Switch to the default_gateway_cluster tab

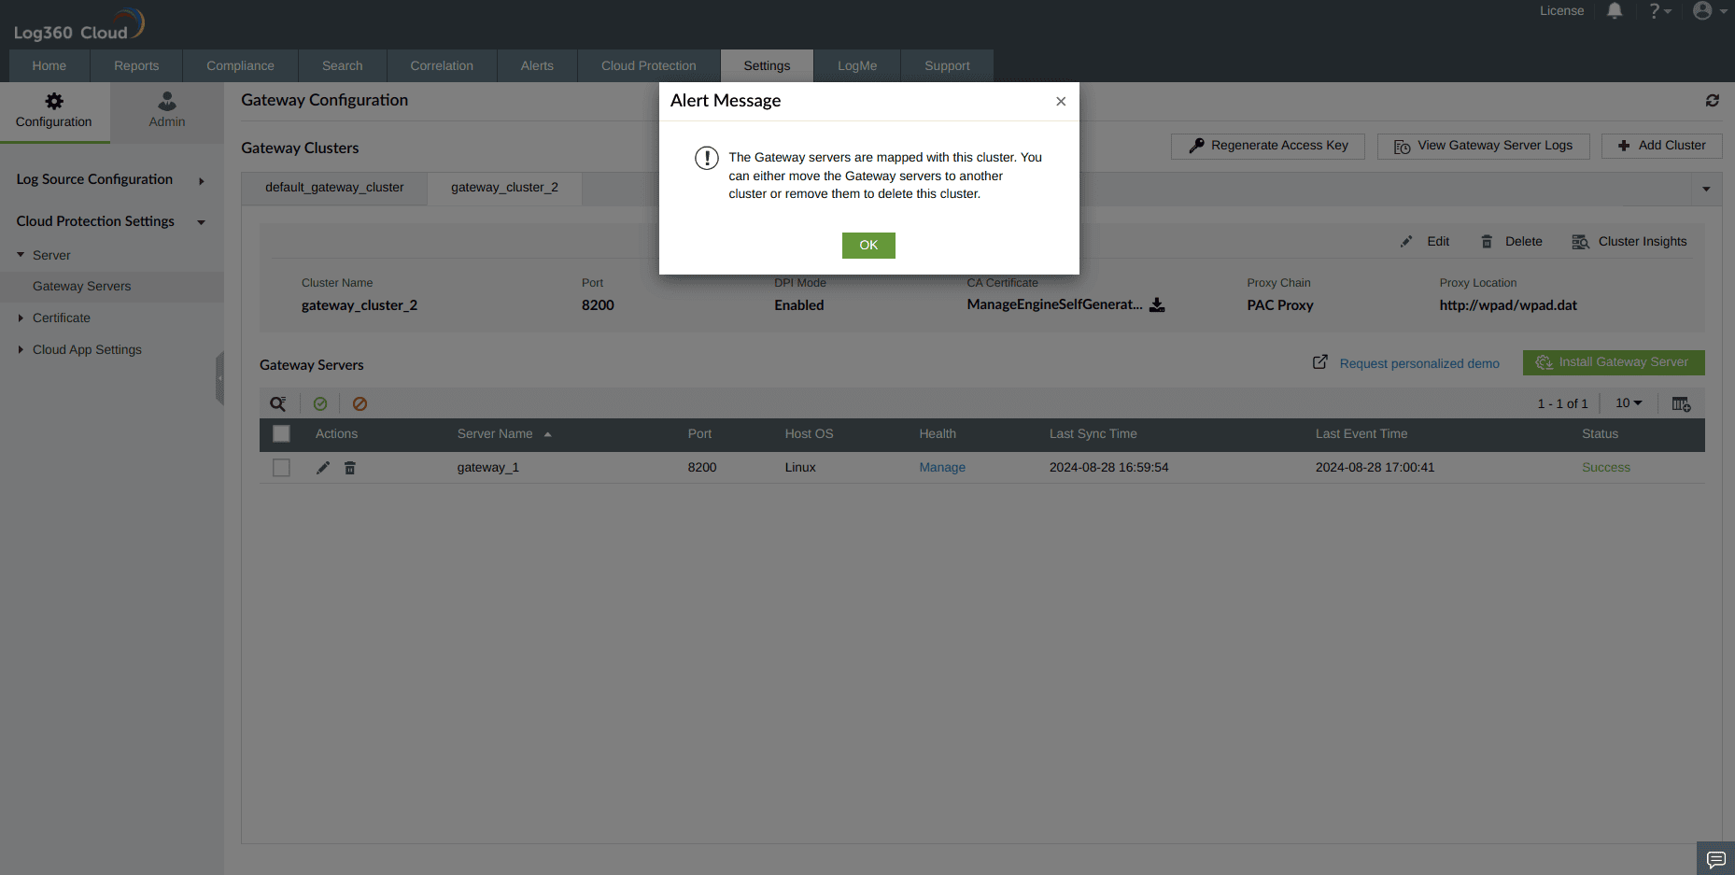pyautogui.click(x=333, y=187)
